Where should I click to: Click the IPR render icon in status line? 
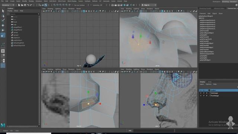(x=118, y=5)
